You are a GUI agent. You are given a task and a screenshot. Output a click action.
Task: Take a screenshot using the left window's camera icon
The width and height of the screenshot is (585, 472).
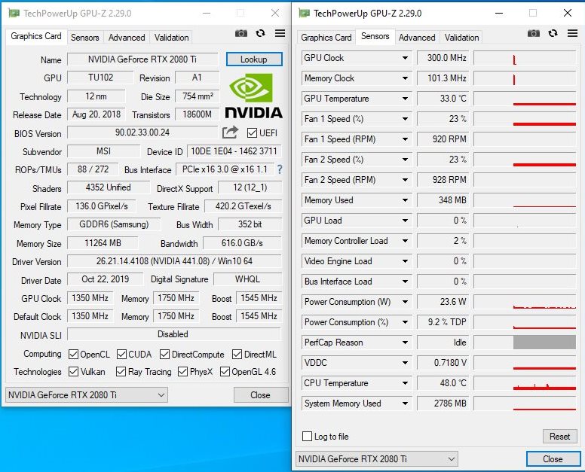coord(241,34)
